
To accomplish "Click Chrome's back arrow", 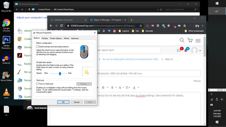I will (51, 26).
